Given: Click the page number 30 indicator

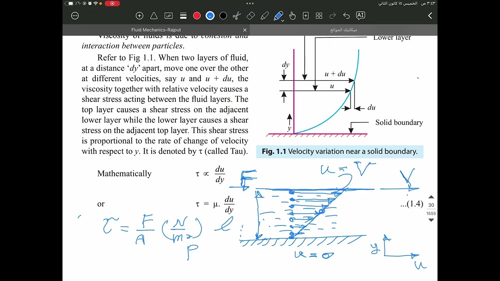Looking at the screenshot, I should pyautogui.click(x=431, y=205).
